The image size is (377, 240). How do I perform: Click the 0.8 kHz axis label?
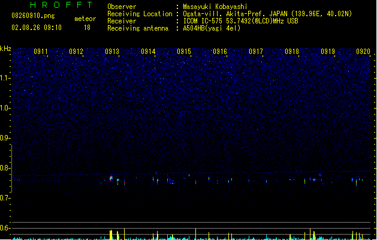(5, 168)
